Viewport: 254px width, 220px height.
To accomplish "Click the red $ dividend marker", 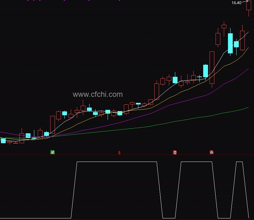I will [x=119, y=152].
